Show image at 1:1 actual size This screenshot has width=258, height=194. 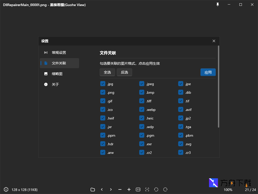coord(138,189)
